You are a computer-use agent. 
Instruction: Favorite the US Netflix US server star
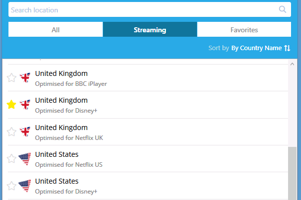click(x=11, y=158)
